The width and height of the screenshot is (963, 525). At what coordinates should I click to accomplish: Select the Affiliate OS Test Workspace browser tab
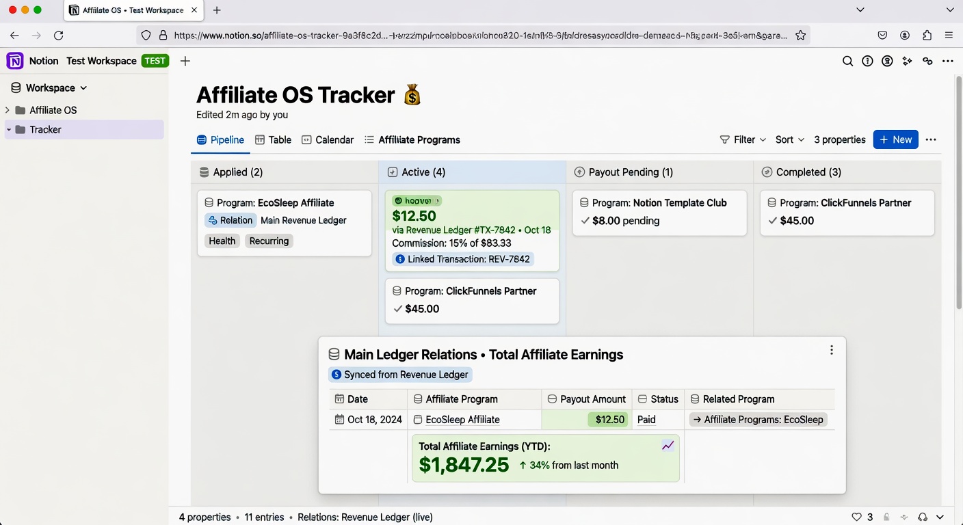[x=133, y=10]
